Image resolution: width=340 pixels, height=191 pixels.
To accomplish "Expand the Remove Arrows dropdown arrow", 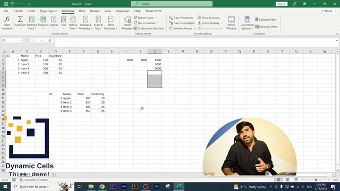I will click(194, 28).
